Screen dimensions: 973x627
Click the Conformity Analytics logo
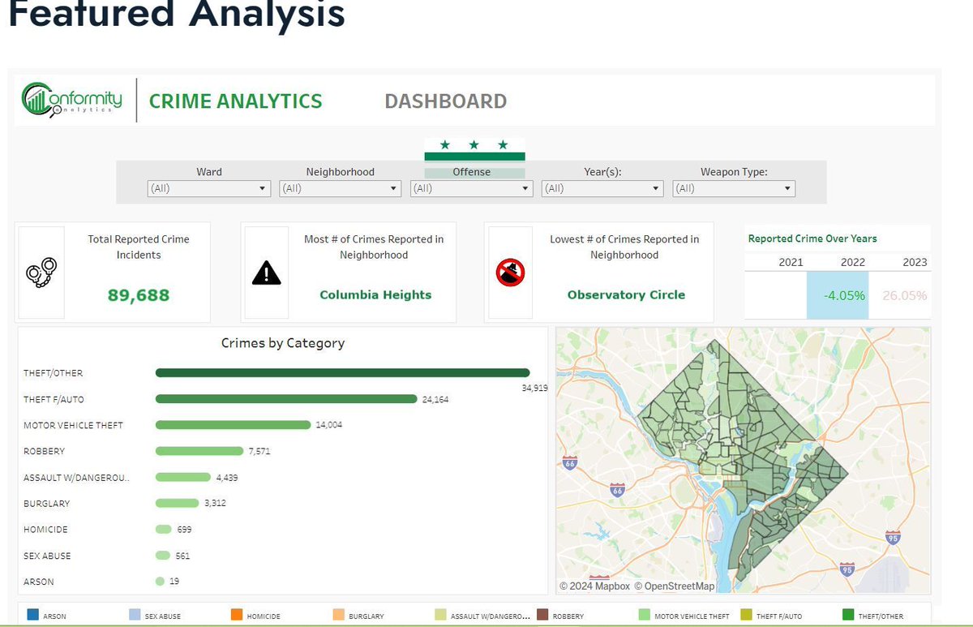coord(71,101)
